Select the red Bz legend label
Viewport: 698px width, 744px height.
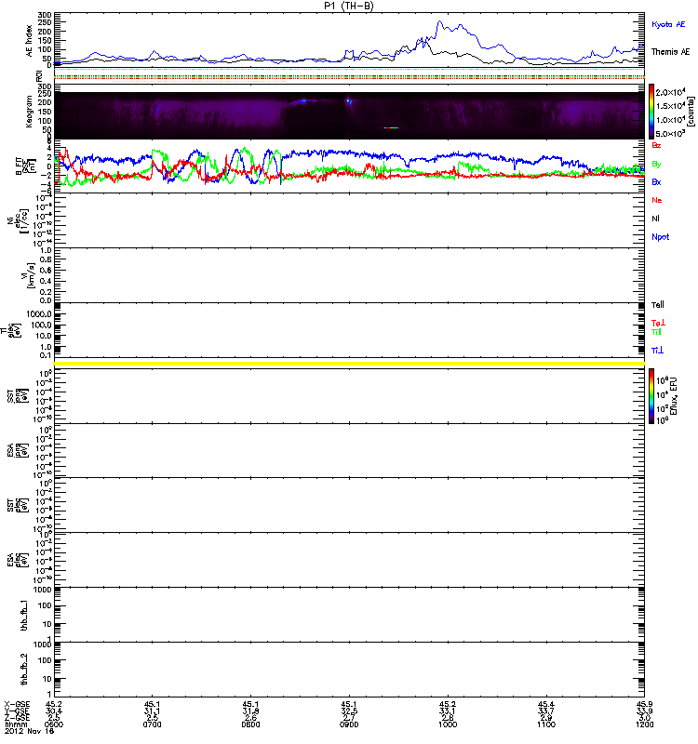(656, 147)
